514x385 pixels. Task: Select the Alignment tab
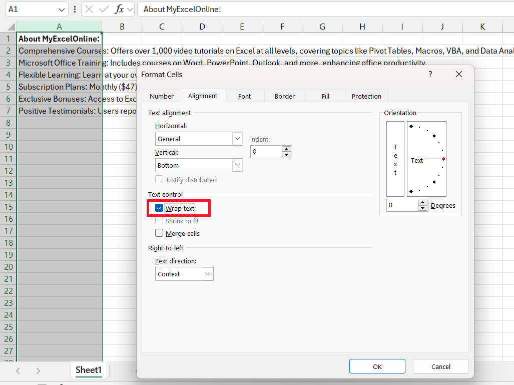[203, 96]
